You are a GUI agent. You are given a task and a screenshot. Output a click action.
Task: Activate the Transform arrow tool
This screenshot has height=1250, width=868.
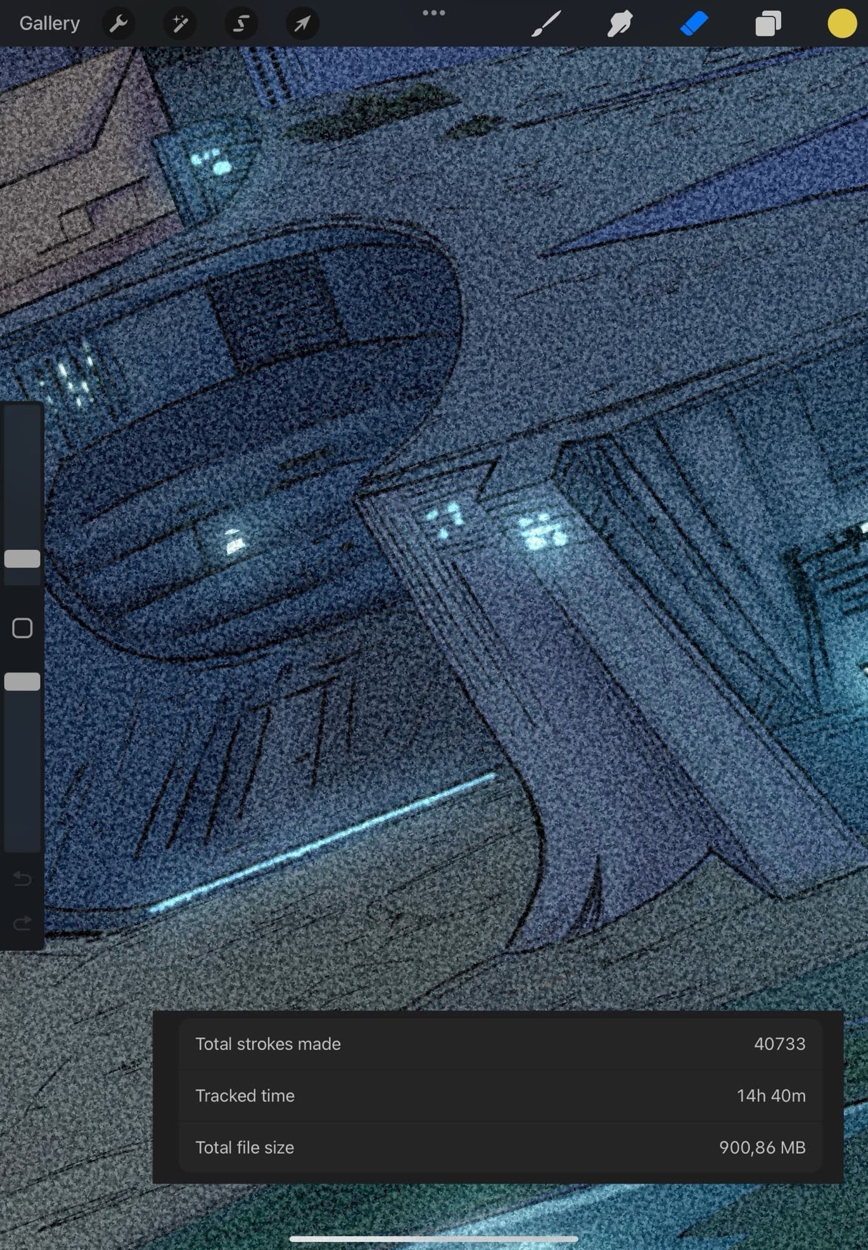[x=302, y=24]
